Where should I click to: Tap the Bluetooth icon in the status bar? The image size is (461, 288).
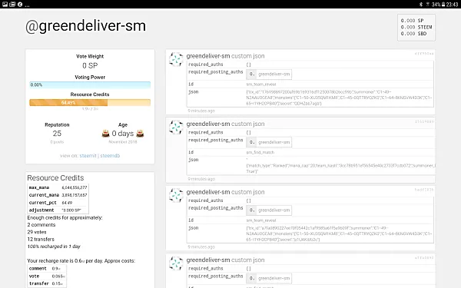421,5
